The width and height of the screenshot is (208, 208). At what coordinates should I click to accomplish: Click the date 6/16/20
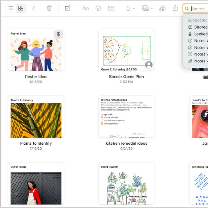click(x=36, y=82)
